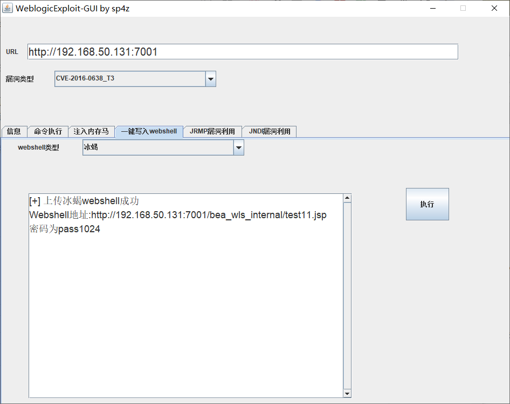Click the URL input field
The height and width of the screenshot is (404, 510).
click(243, 51)
